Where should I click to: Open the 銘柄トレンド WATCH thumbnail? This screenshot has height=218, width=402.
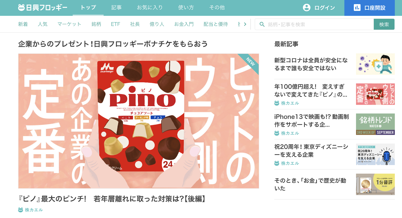click(375, 124)
